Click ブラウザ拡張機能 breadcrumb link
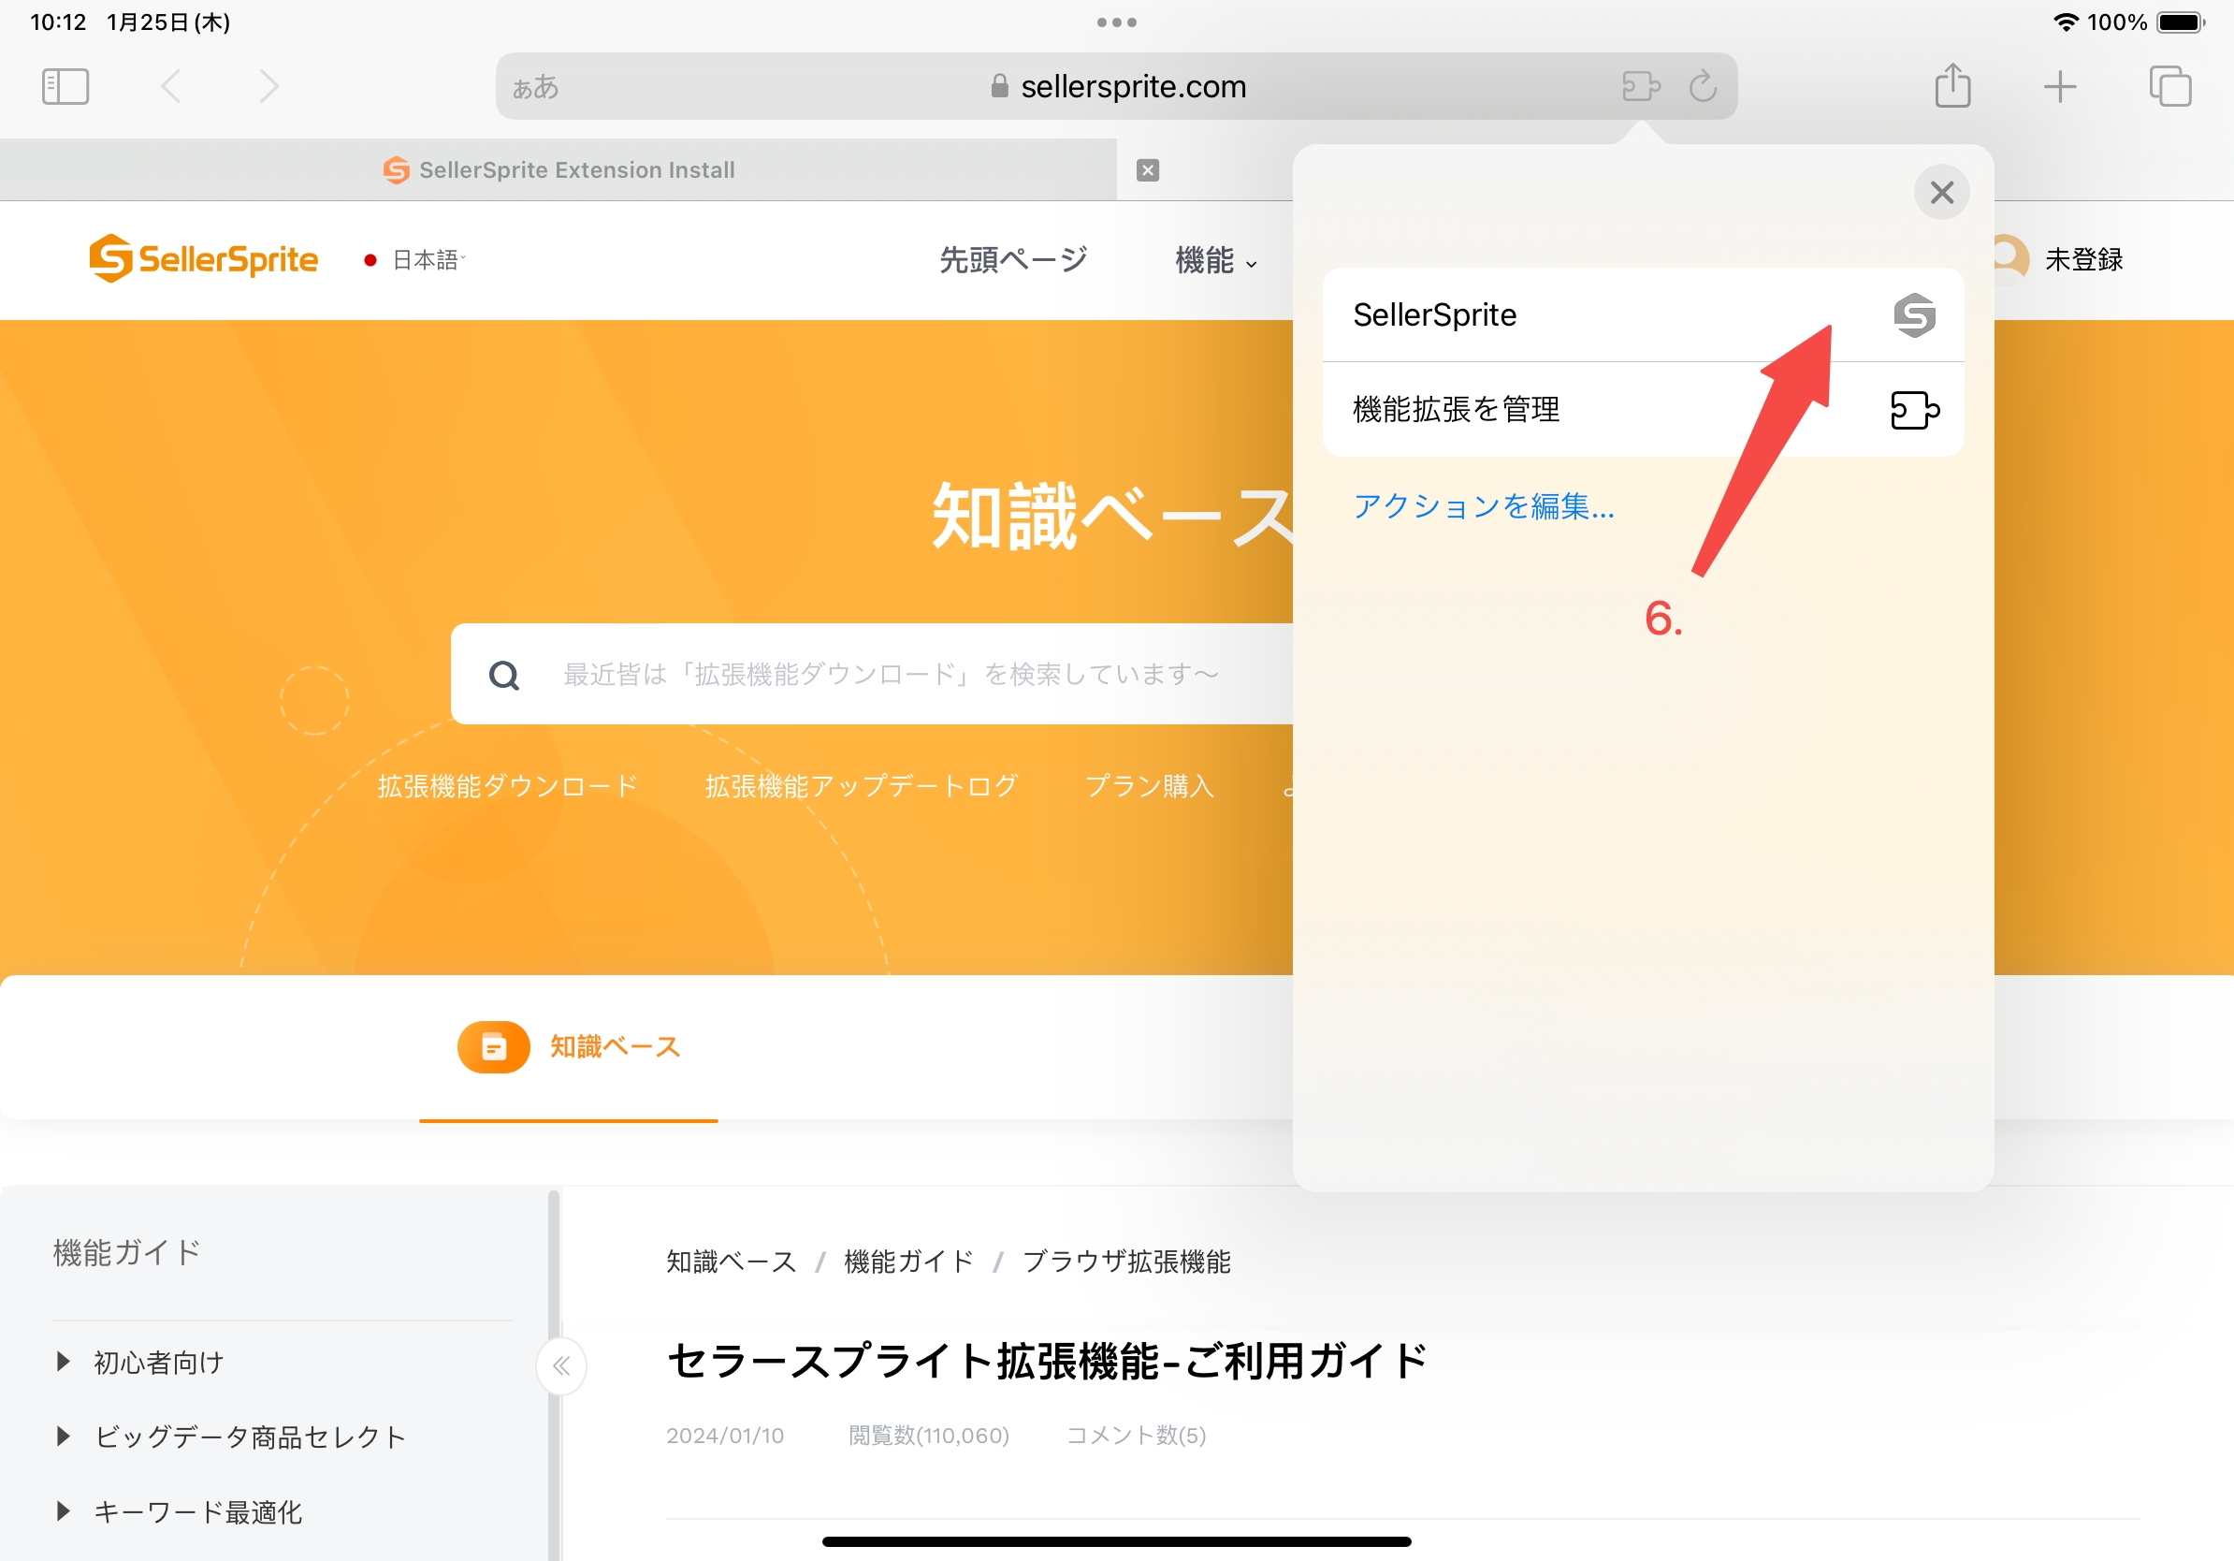This screenshot has width=2234, height=1561. coord(1126,1262)
